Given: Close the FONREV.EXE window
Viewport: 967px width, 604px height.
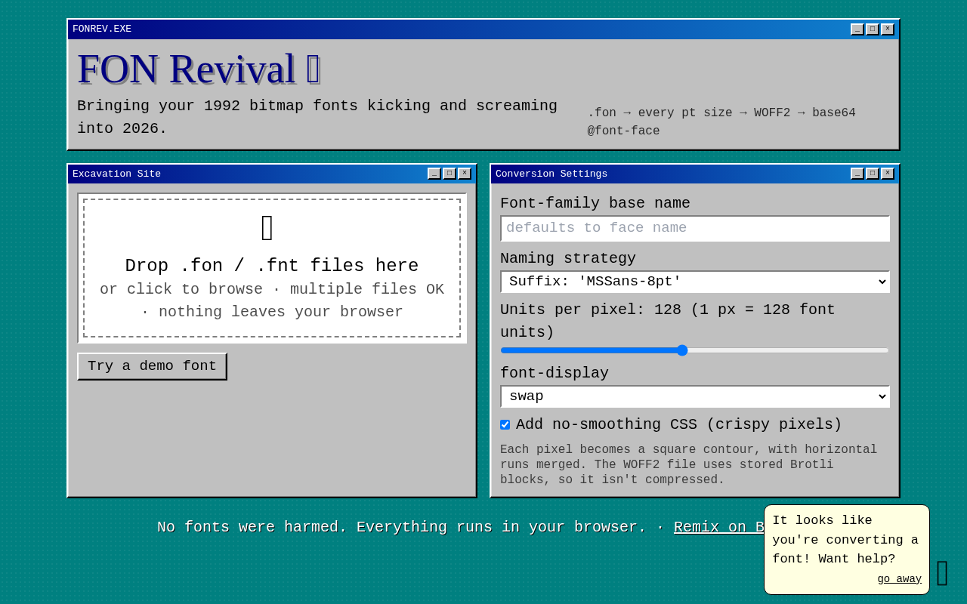Looking at the screenshot, I should (x=887, y=29).
